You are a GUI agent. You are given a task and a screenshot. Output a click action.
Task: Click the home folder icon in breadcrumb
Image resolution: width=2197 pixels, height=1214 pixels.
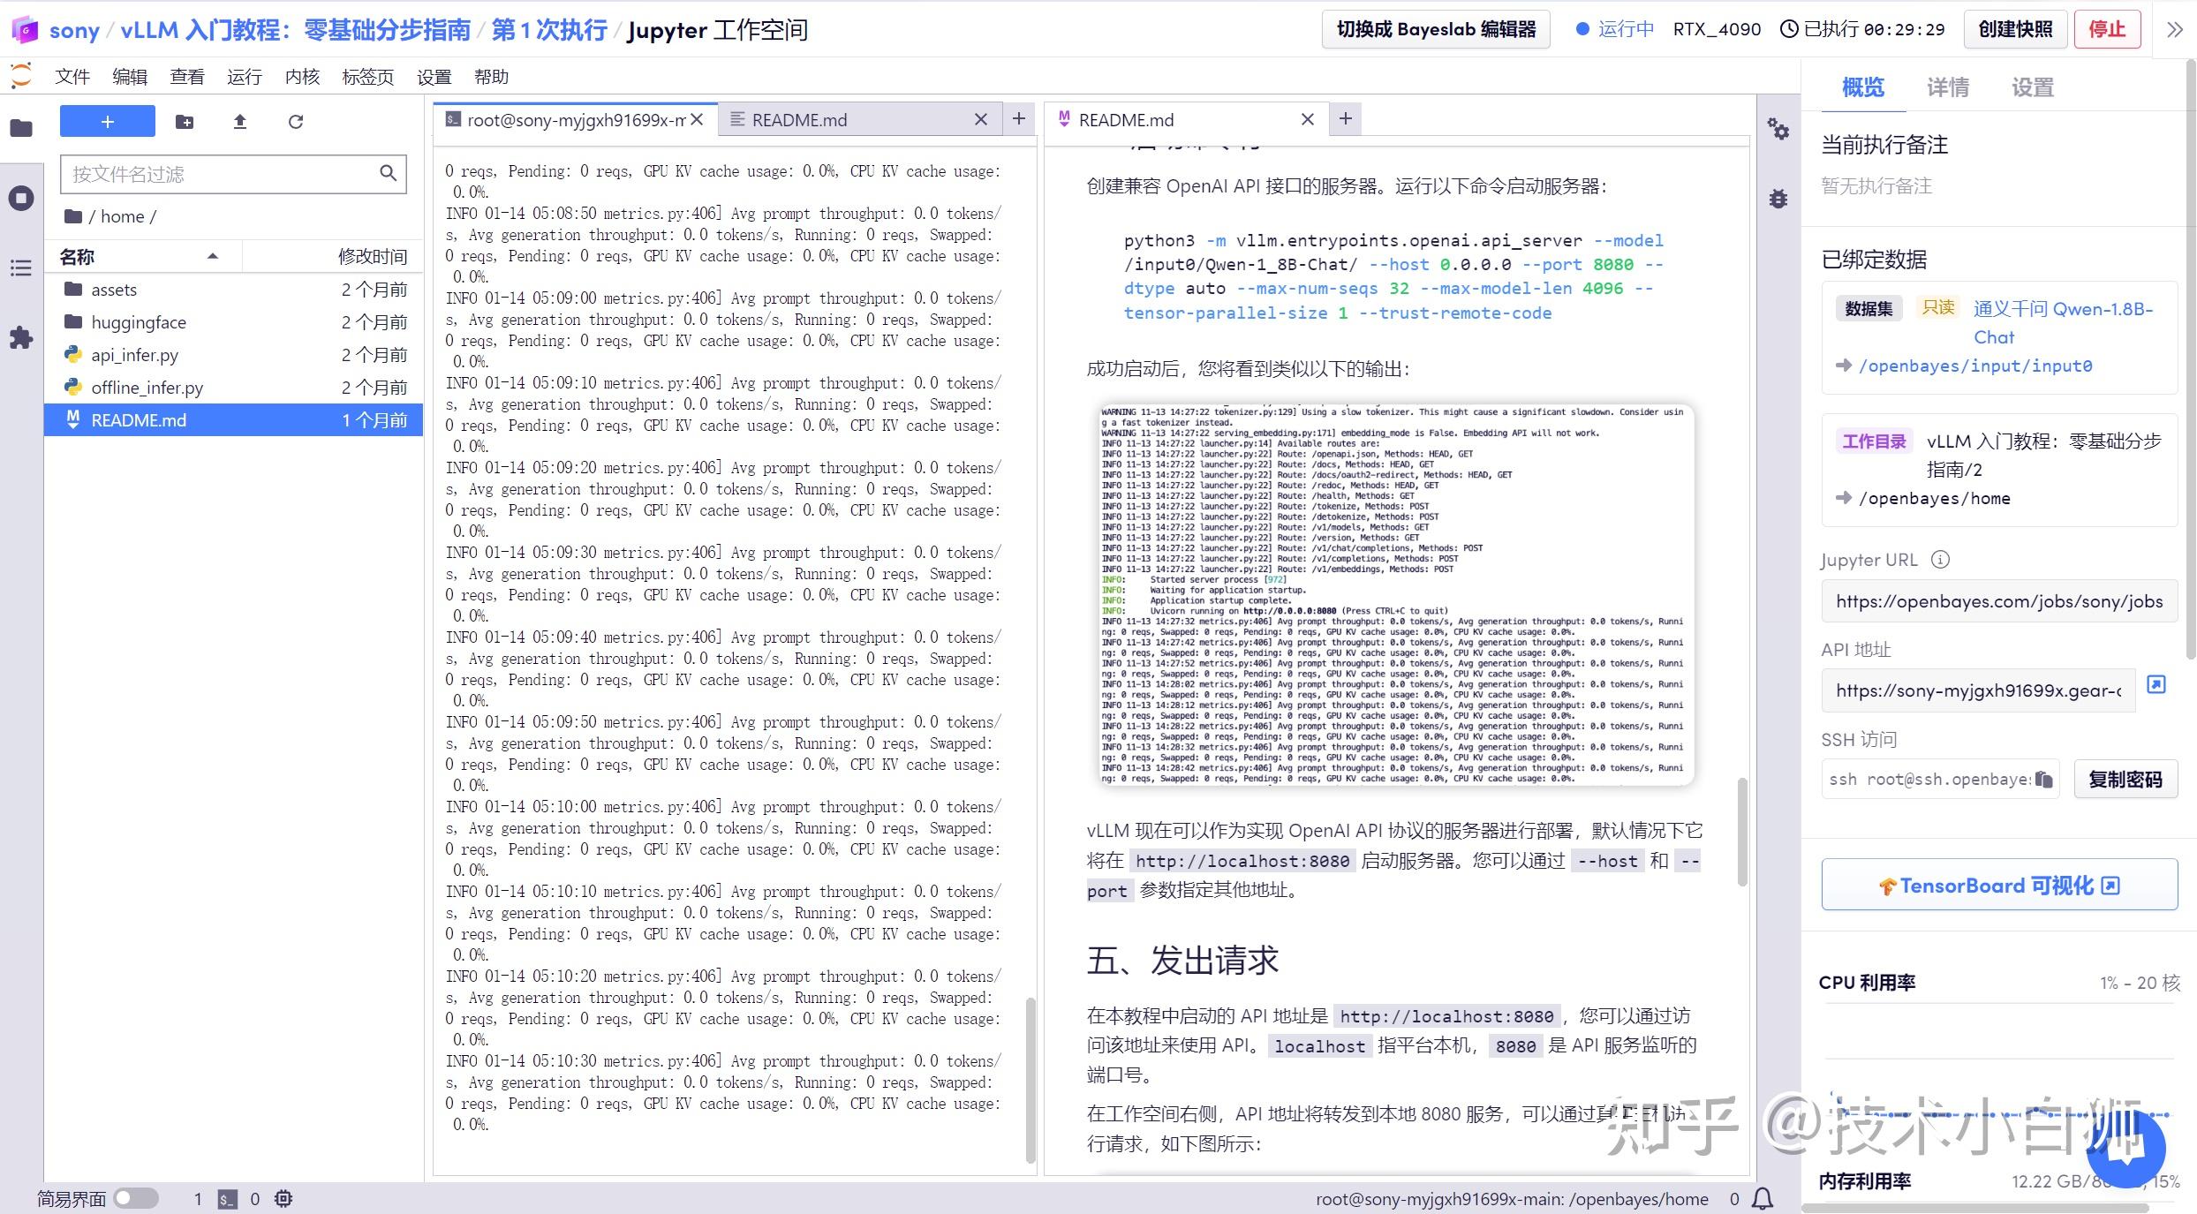point(73,216)
